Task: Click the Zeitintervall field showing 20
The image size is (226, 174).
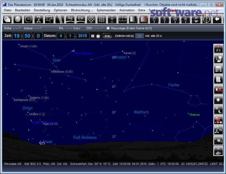Action: 139,36
